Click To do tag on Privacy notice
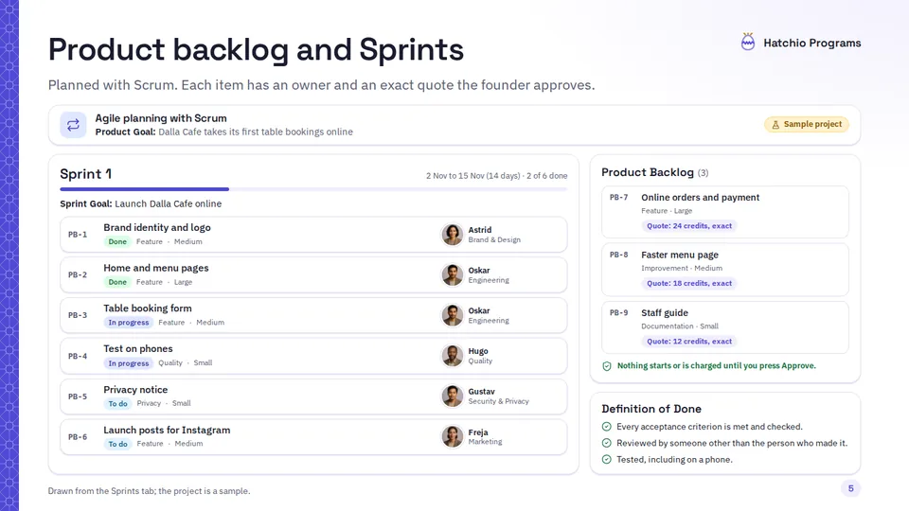This screenshot has width=909, height=511. click(x=117, y=404)
